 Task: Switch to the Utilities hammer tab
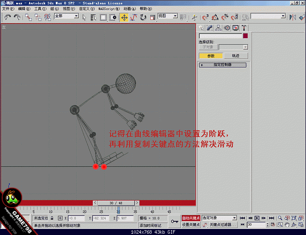[244, 28]
